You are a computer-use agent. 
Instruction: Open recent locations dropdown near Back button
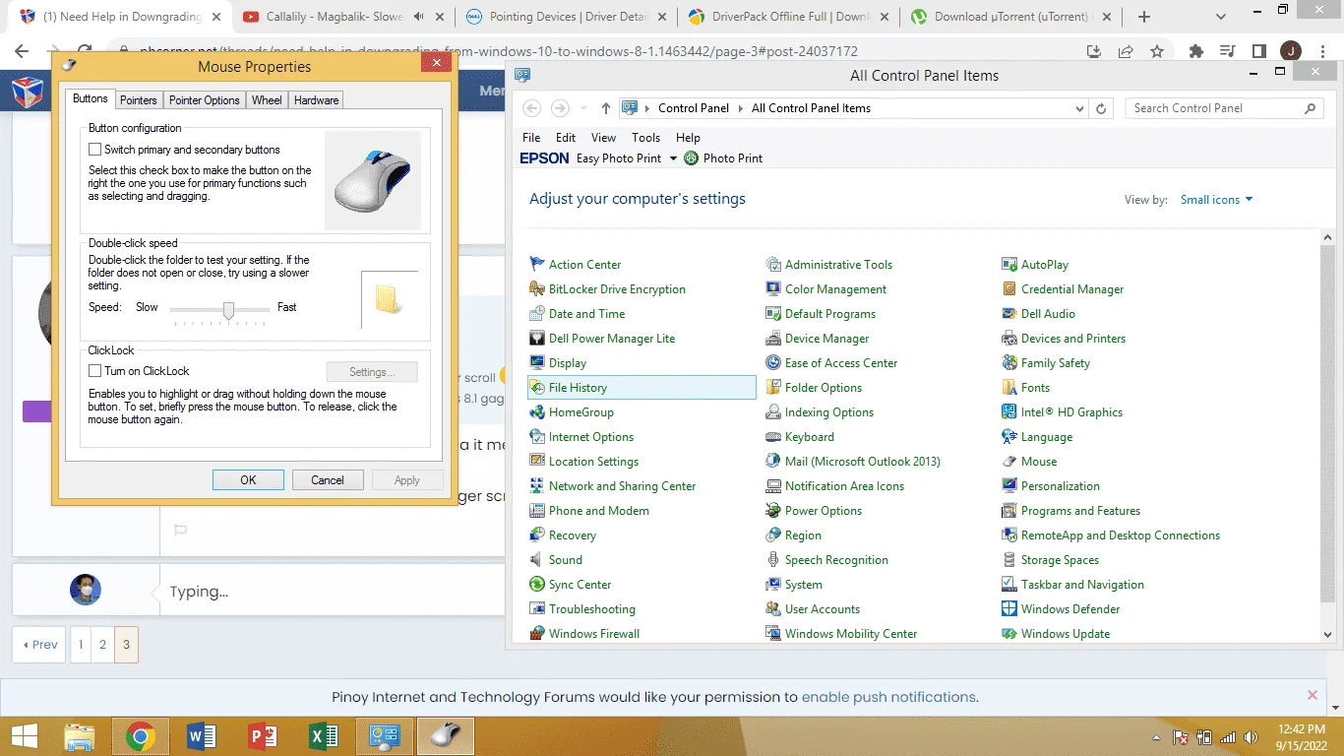click(583, 108)
